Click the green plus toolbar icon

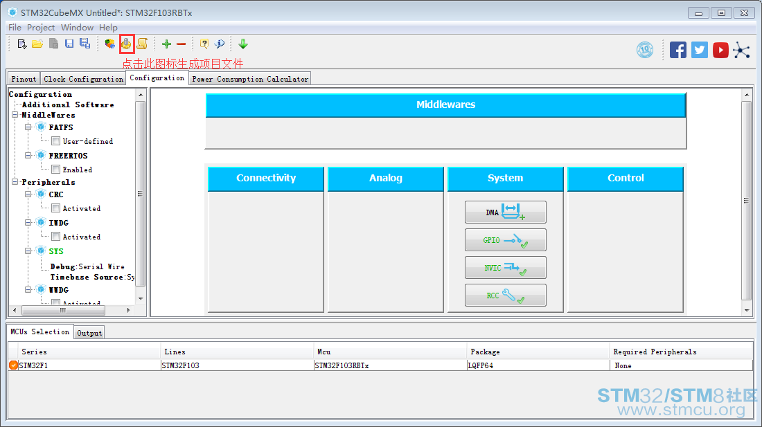tap(167, 44)
